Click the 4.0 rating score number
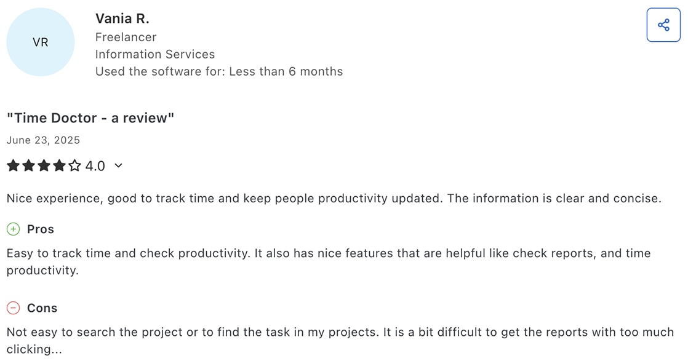 [95, 166]
